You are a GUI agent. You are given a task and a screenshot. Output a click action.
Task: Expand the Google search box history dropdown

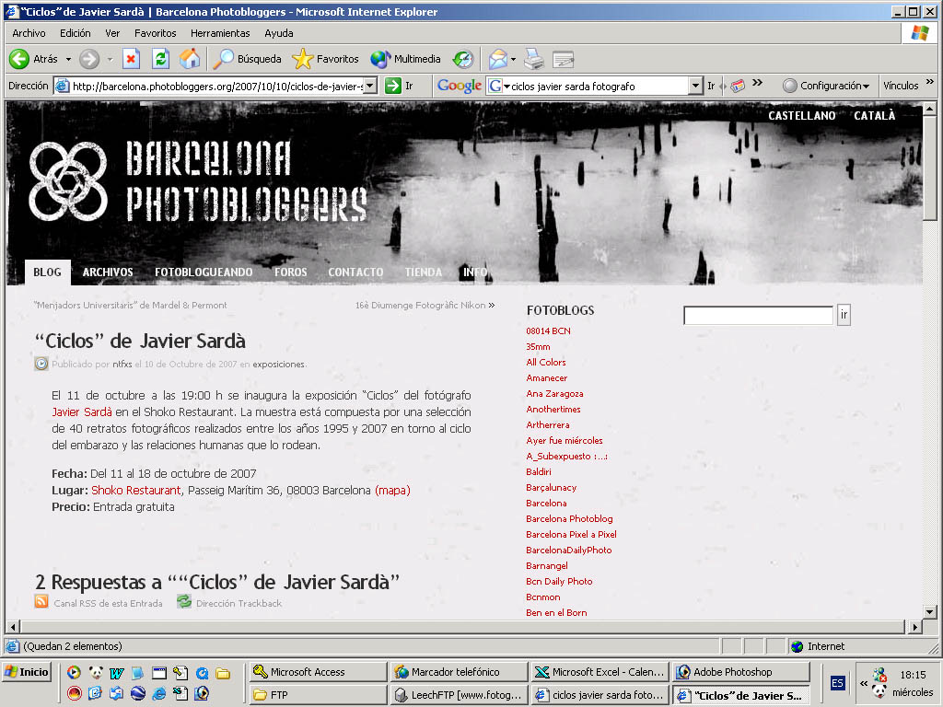coord(695,86)
